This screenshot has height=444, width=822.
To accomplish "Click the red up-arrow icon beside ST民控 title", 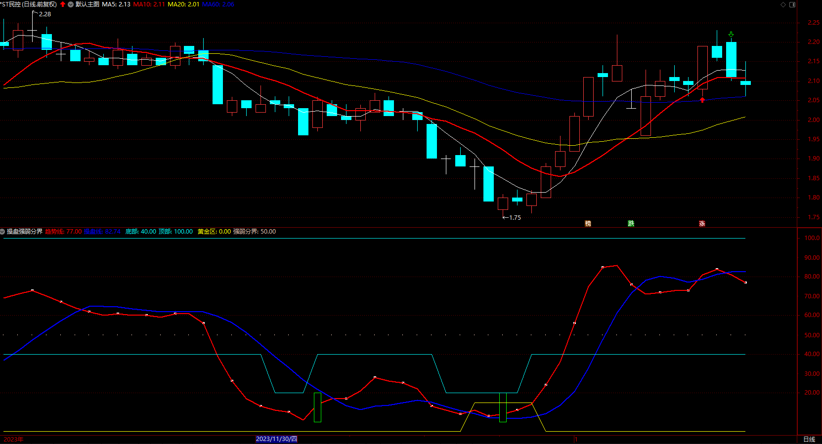I will pyautogui.click(x=63, y=4).
